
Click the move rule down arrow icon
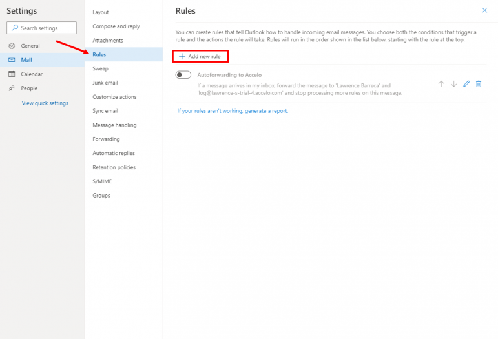(453, 84)
